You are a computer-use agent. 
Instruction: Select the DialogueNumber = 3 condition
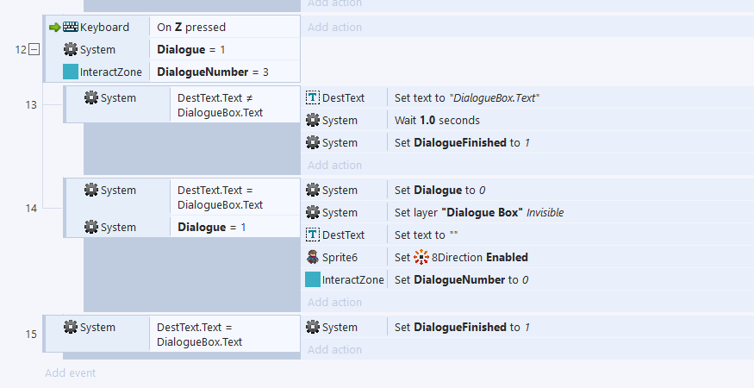[x=225, y=72]
